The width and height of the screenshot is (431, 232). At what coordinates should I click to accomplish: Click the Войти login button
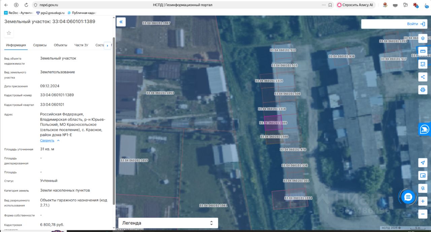(x=416, y=24)
